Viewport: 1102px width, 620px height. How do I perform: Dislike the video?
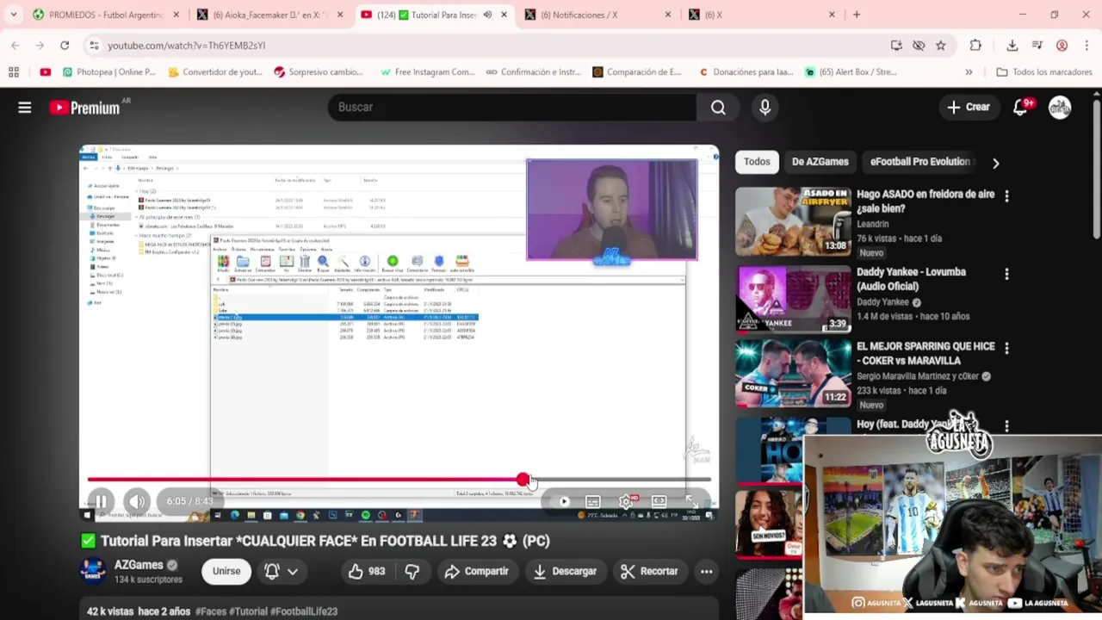point(412,571)
